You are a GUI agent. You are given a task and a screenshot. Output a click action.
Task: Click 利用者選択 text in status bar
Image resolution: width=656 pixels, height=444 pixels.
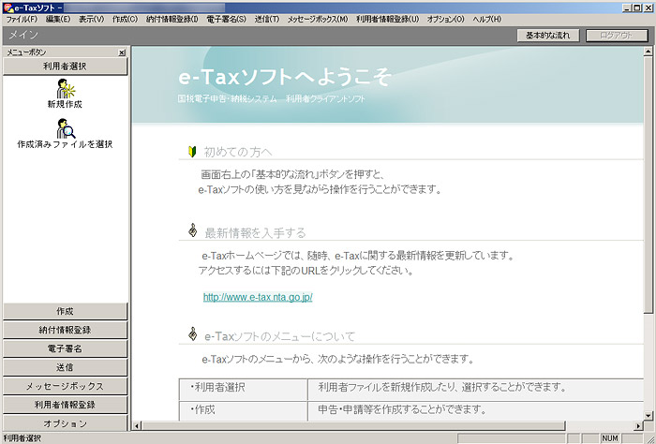pos(22,438)
